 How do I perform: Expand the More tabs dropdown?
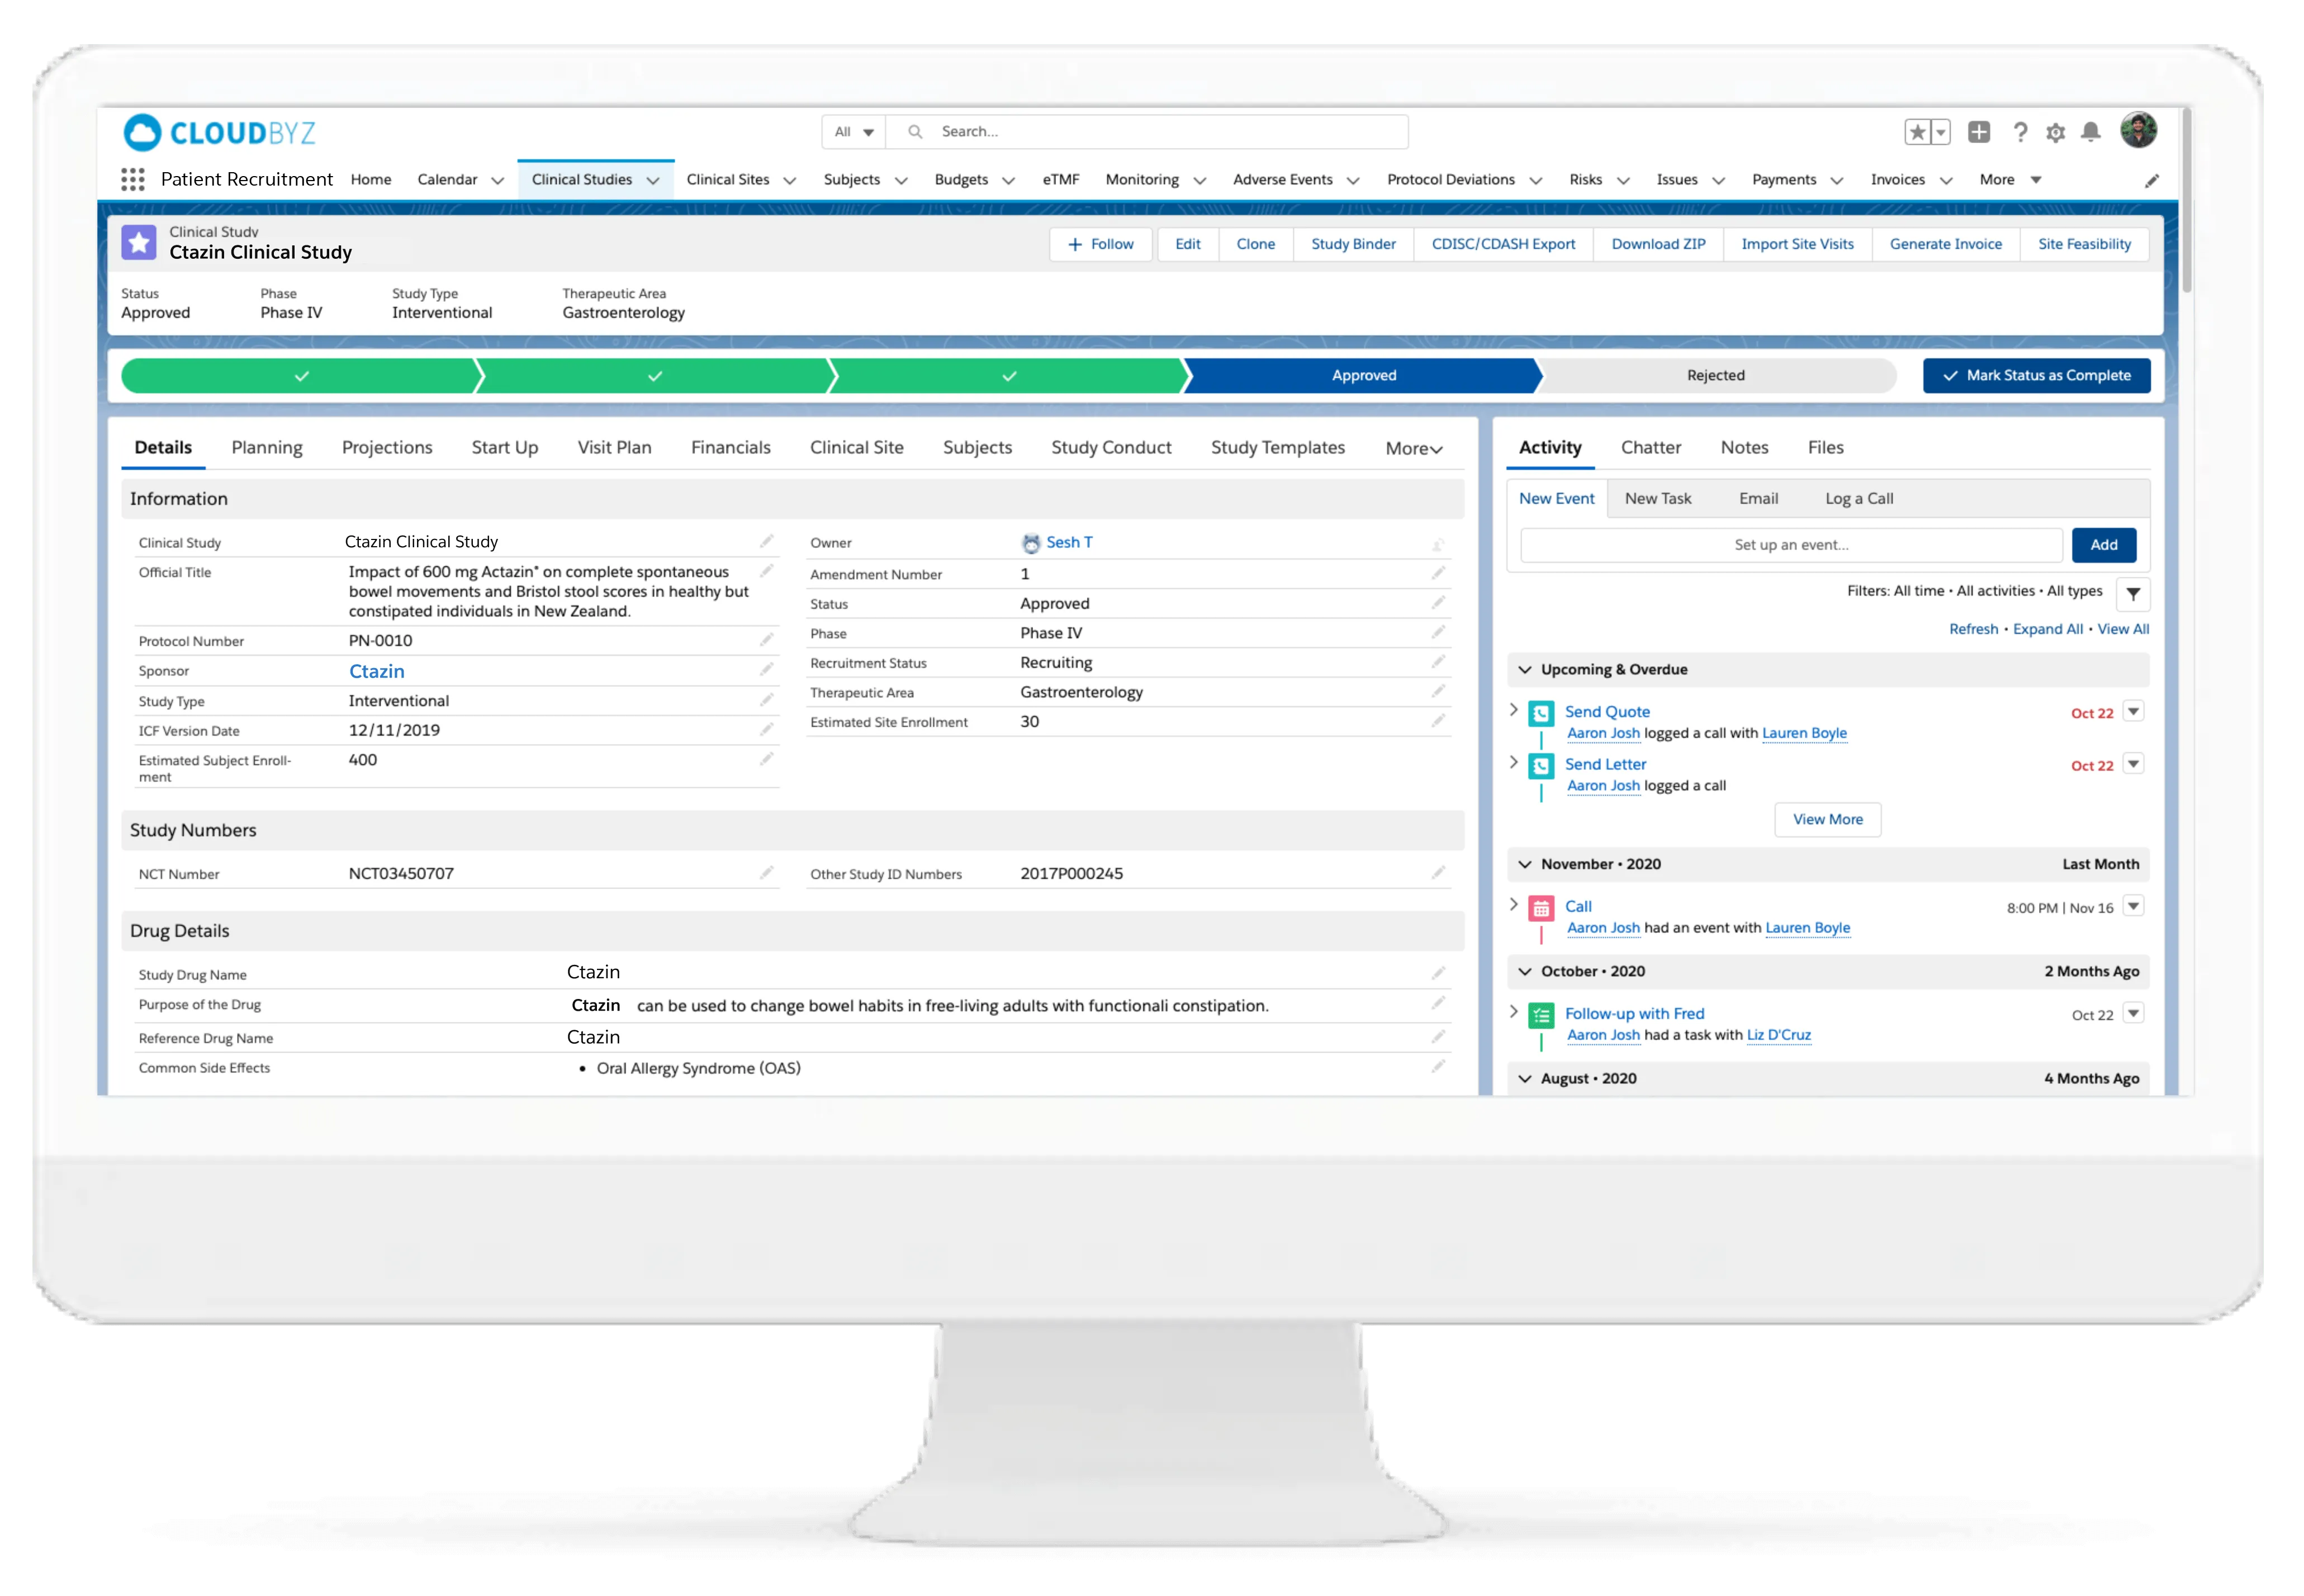point(1413,449)
